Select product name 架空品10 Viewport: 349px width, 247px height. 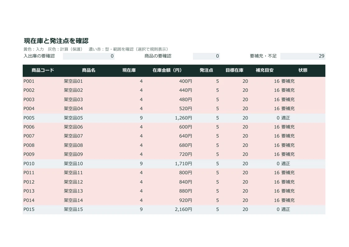click(x=73, y=164)
